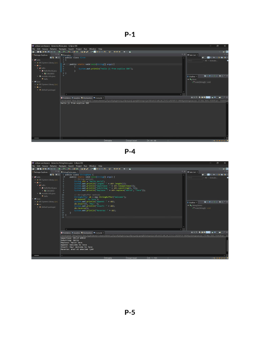The image size is (260, 347).
Task: Minimize Outline view in Kiran.java window
Action: pyautogui.click(x=225, y=76)
